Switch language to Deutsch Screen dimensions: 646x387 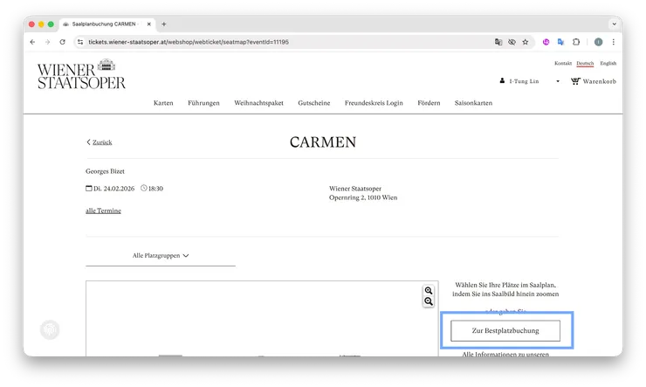tap(585, 63)
